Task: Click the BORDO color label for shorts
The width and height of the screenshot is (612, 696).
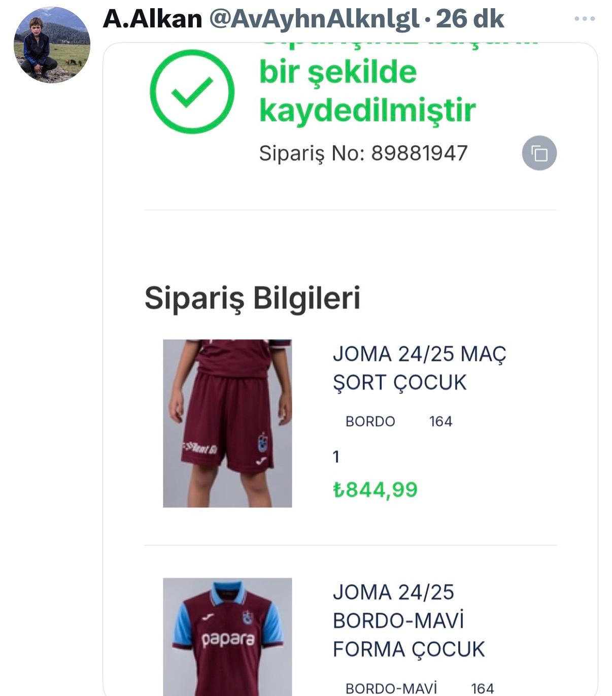Action: pos(370,421)
